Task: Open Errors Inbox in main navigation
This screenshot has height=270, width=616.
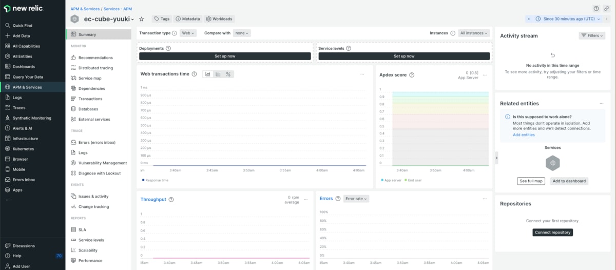Action: tap(24, 180)
